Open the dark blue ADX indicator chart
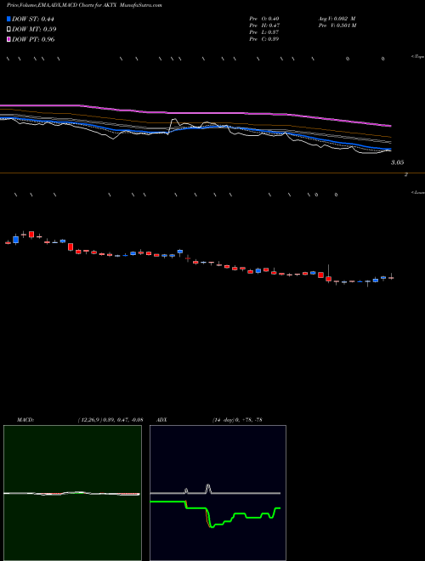The height and width of the screenshot is (561, 425). point(218,493)
